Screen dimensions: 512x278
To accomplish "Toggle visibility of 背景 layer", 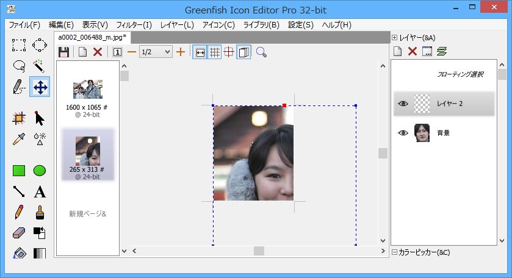I will tap(403, 133).
